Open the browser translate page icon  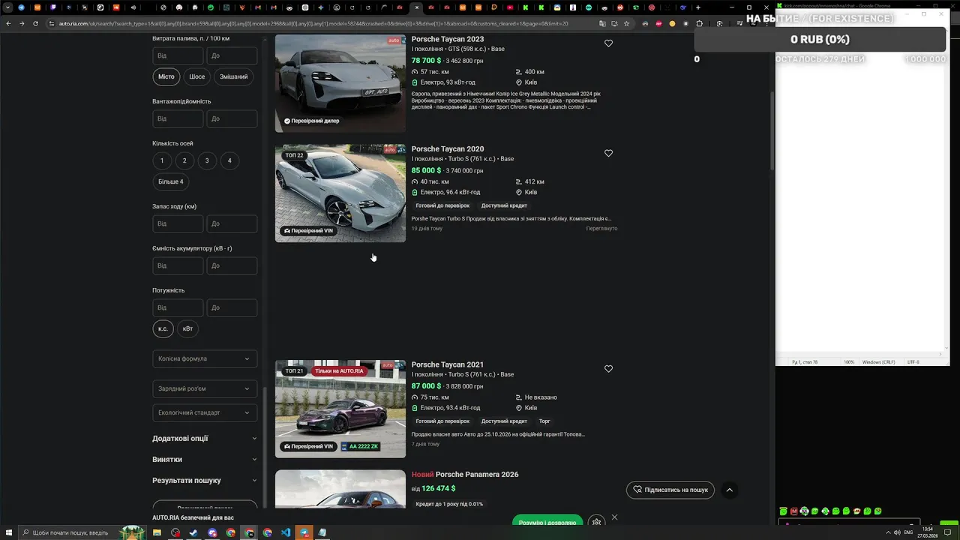[602, 23]
